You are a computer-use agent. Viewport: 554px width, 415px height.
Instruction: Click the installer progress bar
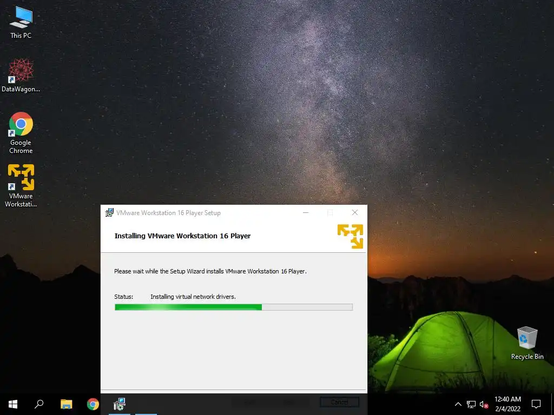click(x=234, y=307)
